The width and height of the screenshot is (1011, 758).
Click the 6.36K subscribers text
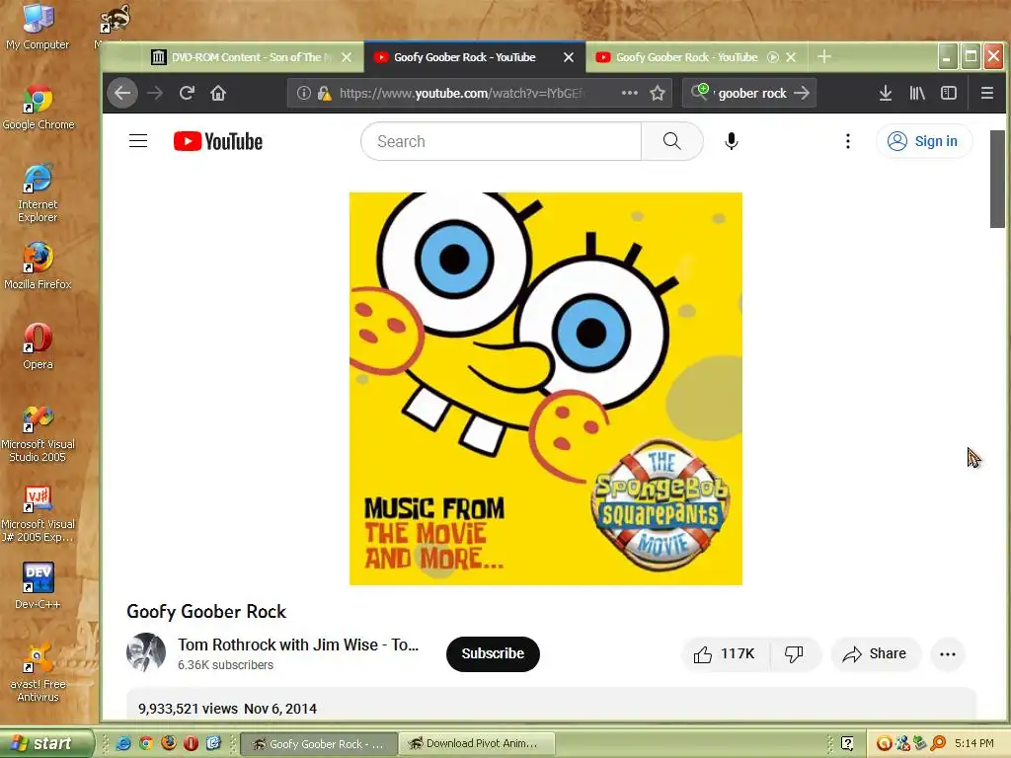tap(226, 665)
